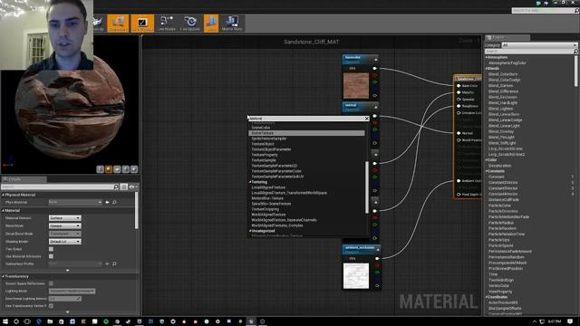Select Blend_Overlay in the Palette list
The height and width of the screenshot is (326, 580).
[501, 131]
